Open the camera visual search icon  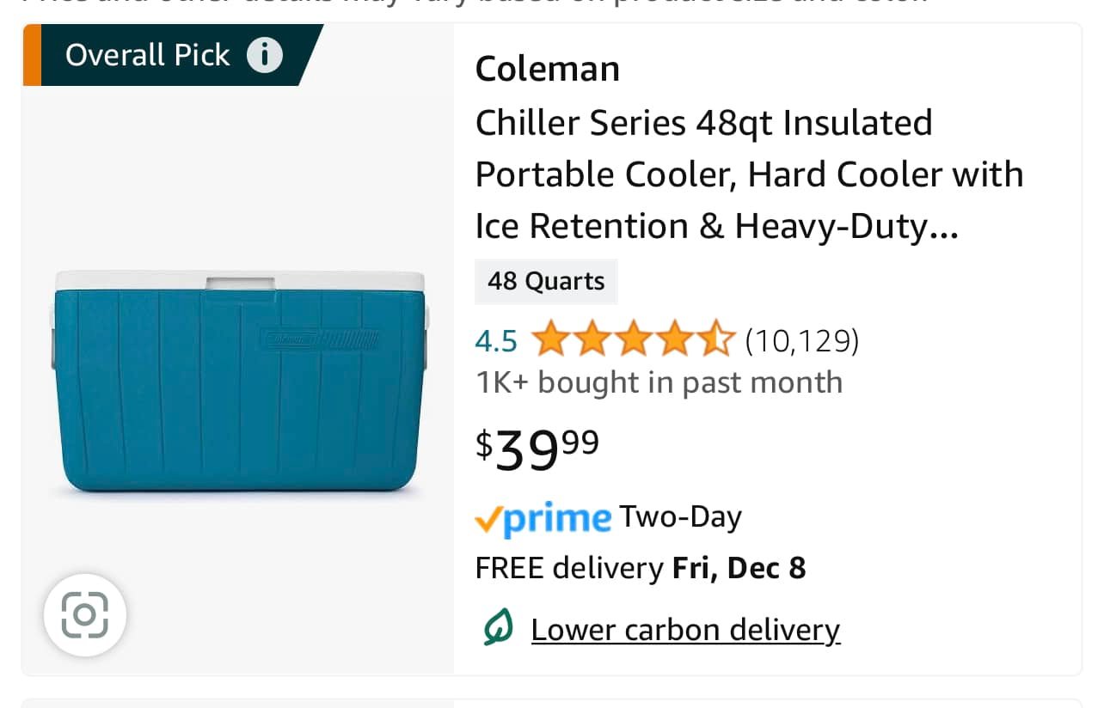[85, 615]
